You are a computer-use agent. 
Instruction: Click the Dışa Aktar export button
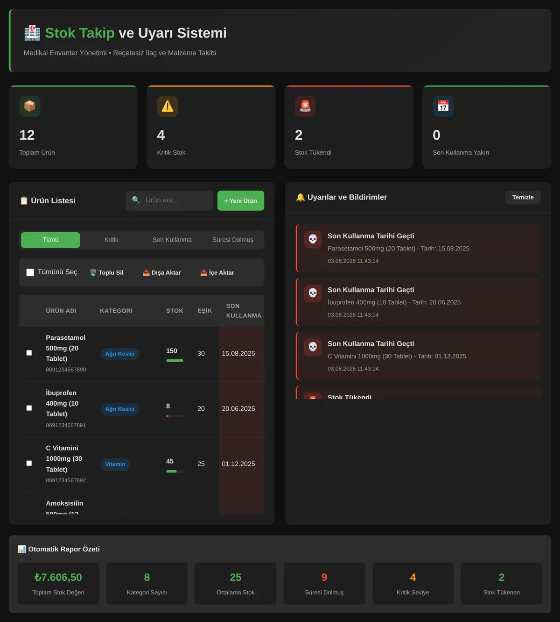(161, 272)
